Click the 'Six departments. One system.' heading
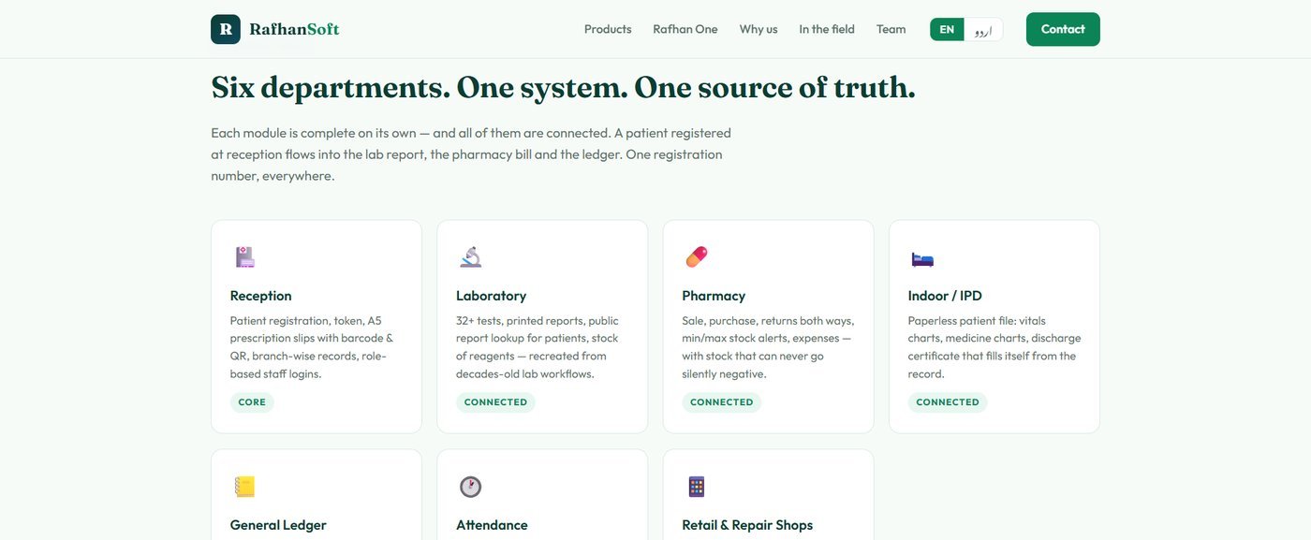The image size is (1311, 540). coord(563,87)
